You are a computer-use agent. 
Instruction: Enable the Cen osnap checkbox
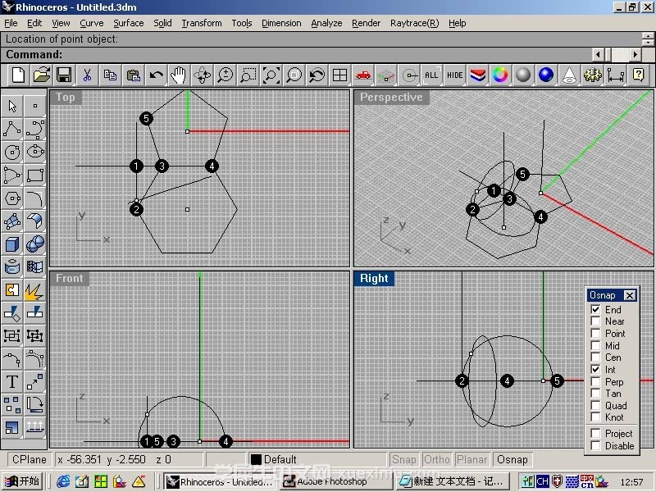coord(596,358)
